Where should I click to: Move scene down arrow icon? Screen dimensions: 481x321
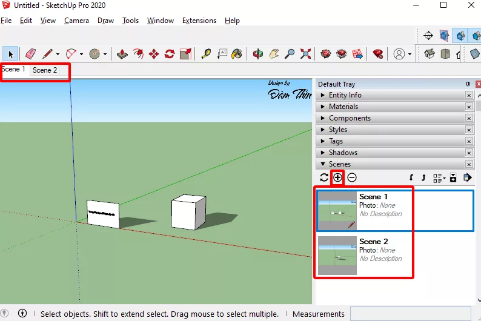[x=411, y=178]
